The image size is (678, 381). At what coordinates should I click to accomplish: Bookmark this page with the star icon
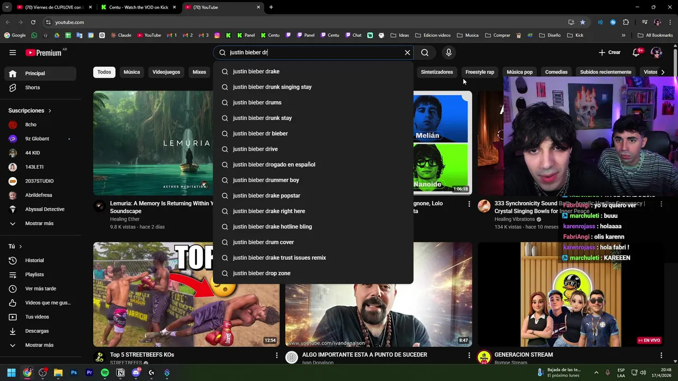(x=583, y=22)
